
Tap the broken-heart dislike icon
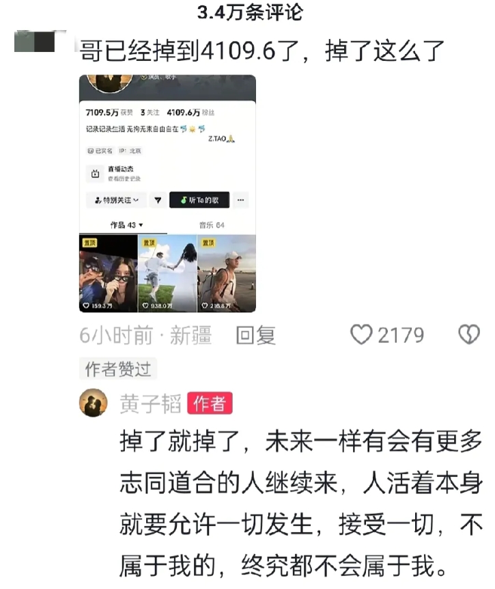click(x=469, y=334)
